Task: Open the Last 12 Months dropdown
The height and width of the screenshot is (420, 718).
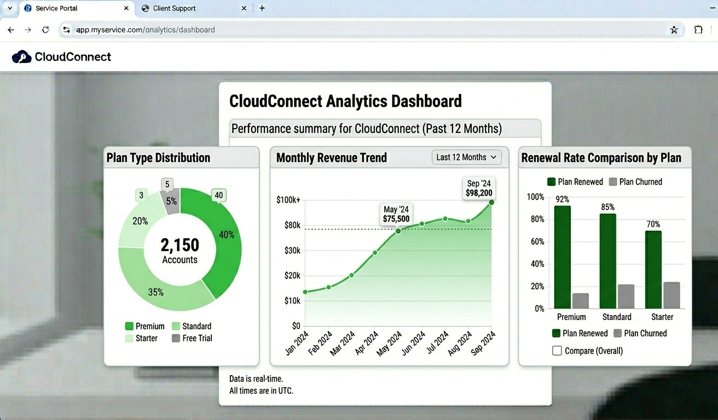Action: tap(467, 157)
